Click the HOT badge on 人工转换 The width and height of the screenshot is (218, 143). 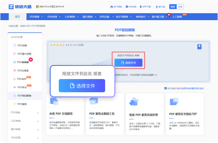185,15
